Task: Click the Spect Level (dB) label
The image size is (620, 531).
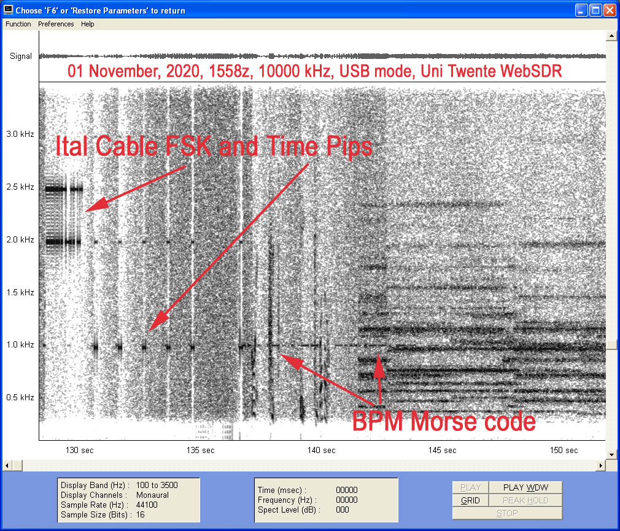Action: coord(289,510)
